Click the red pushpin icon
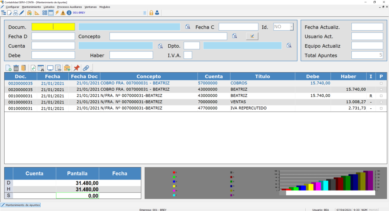This screenshot has height=211, width=389. [76, 68]
